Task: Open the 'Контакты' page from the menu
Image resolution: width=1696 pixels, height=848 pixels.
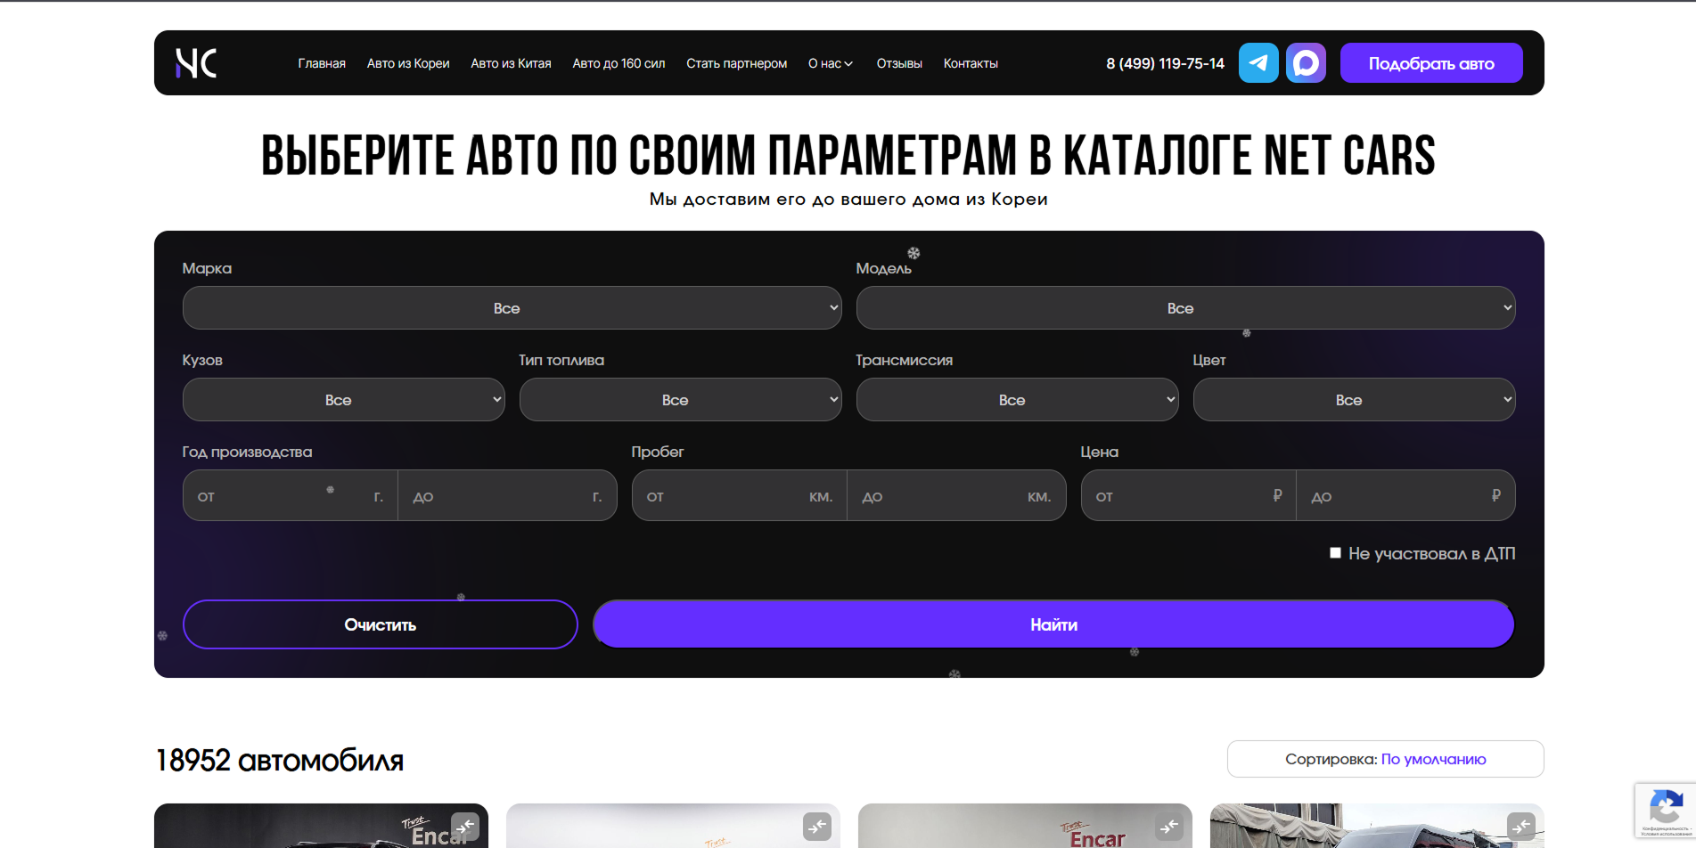Action: click(971, 63)
